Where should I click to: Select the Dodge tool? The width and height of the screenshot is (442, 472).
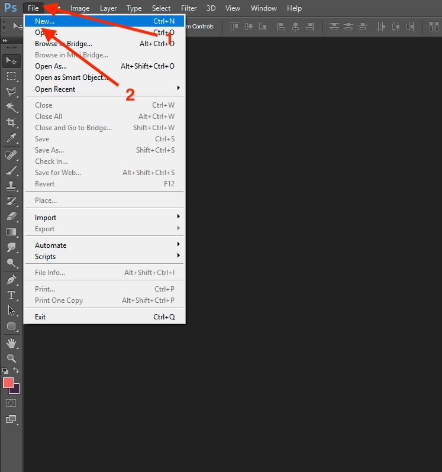11,263
